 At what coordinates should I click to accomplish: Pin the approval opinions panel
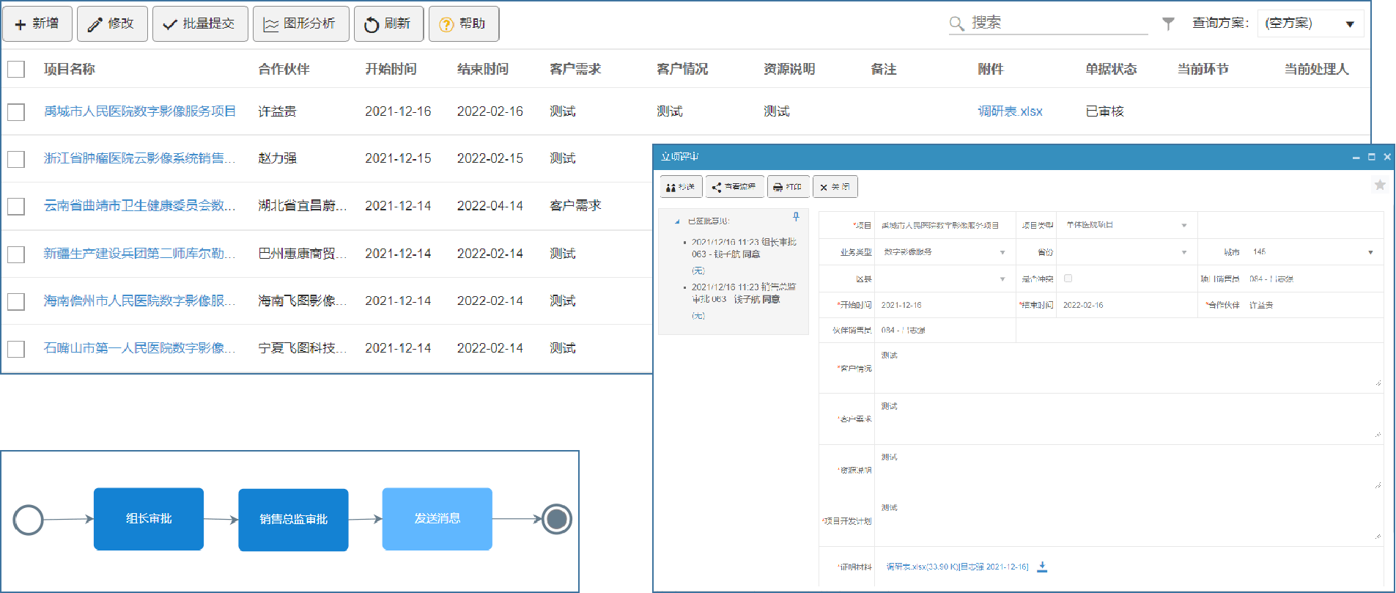[796, 217]
